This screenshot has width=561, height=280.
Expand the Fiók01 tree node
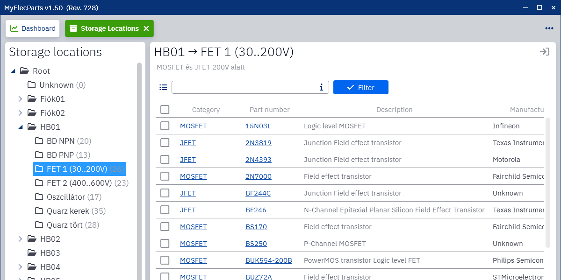click(x=20, y=99)
